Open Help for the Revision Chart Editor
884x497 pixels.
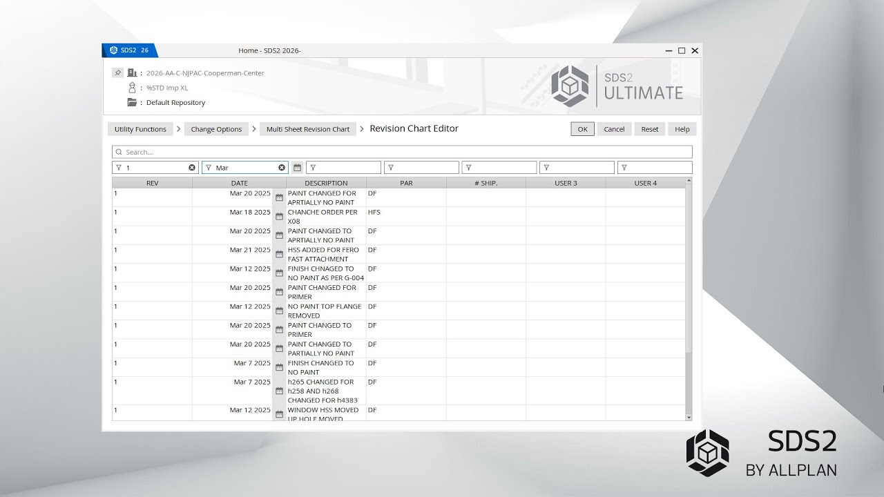tap(682, 129)
